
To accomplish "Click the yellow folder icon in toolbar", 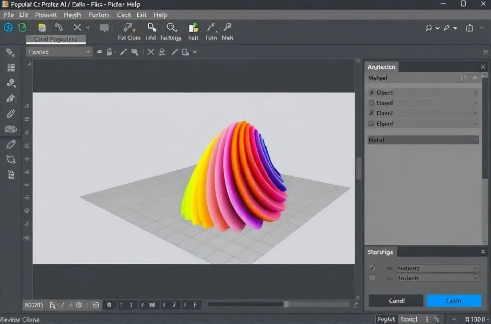I will (42, 28).
